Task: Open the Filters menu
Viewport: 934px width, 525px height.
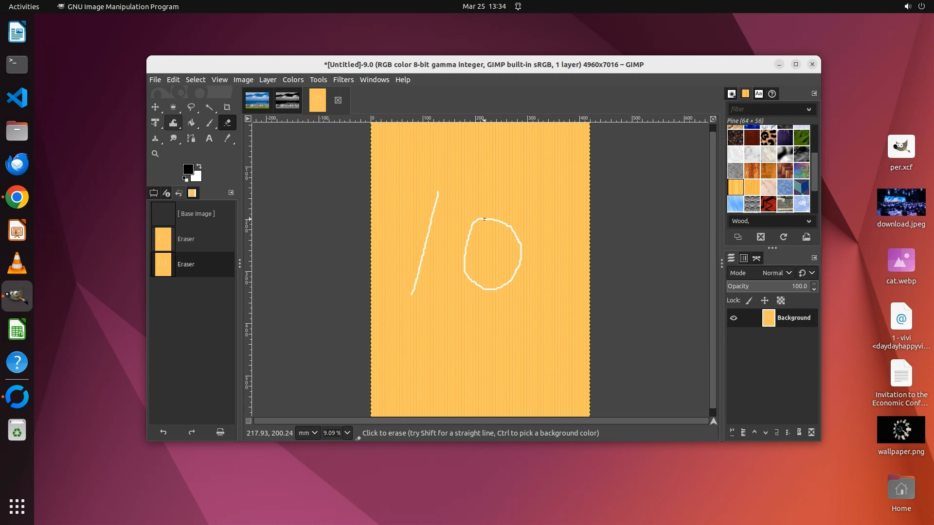Action: pos(343,80)
